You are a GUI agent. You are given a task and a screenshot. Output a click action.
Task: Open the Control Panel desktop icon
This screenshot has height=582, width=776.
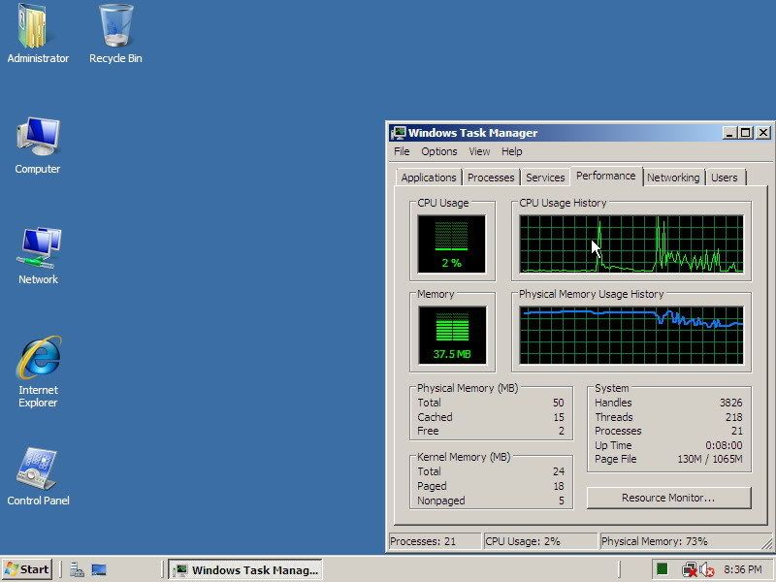click(38, 476)
